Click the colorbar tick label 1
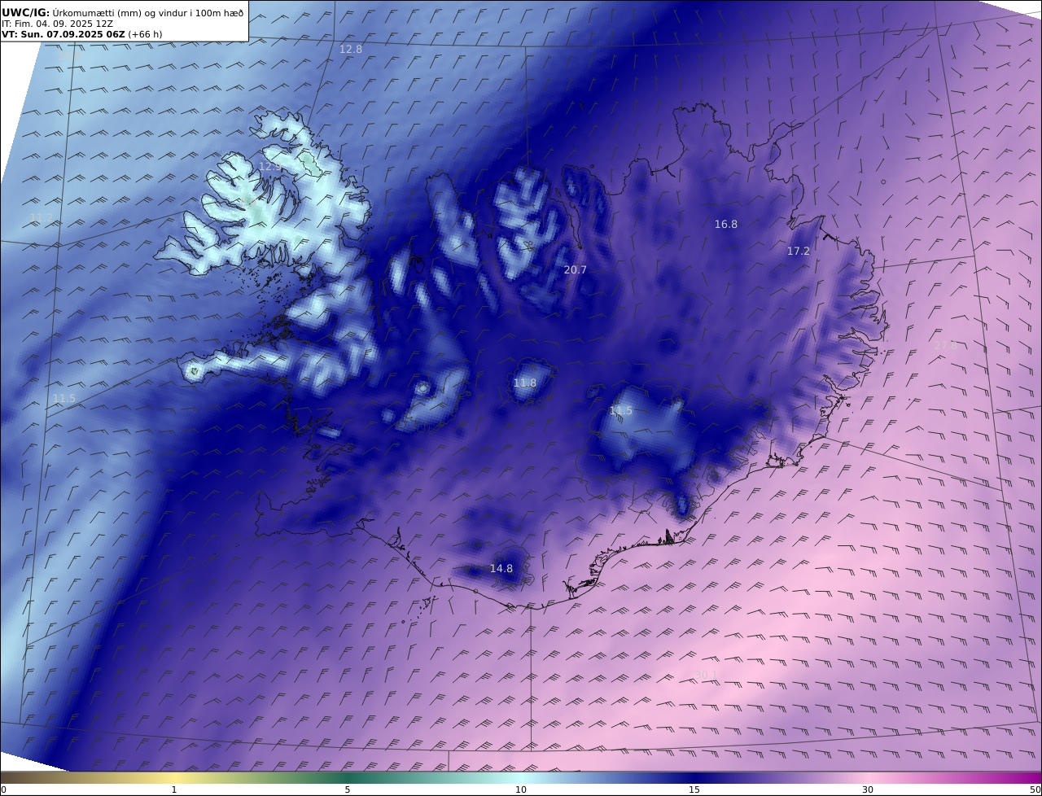 click(174, 789)
